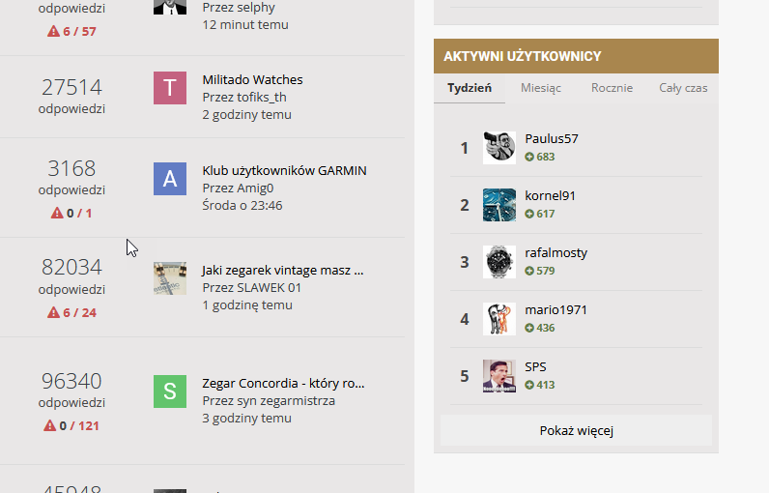Open Zegar Concordia topic link
Viewport: 769px width, 493px height.
[283, 383]
